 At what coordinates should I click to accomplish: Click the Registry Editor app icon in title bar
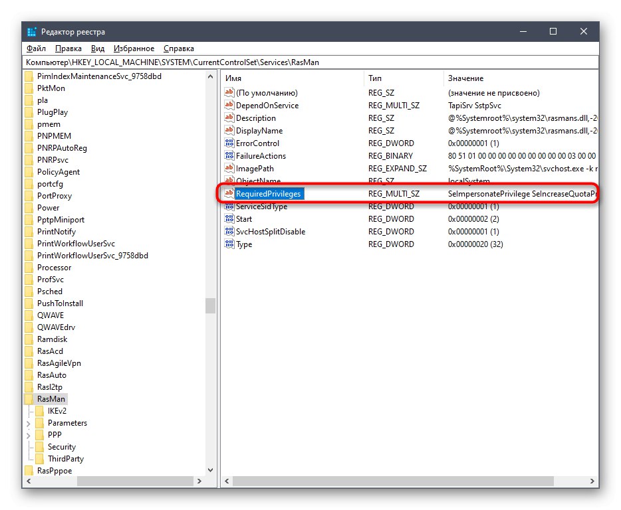(x=32, y=32)
